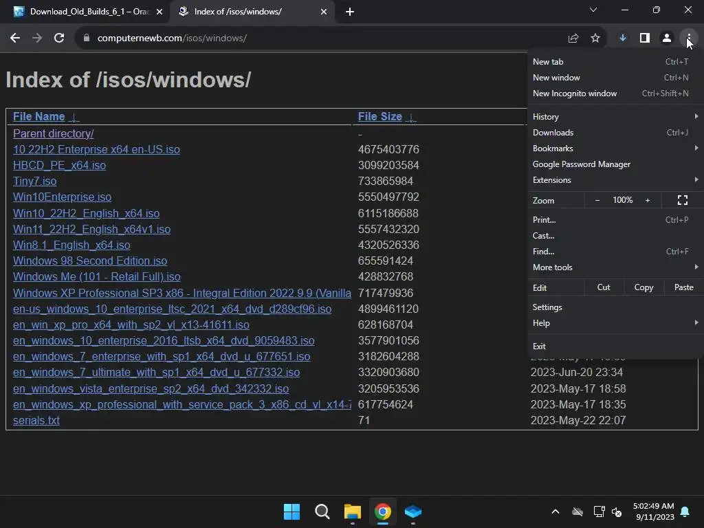Choose Exit in the Chrome menu
704x528 pixels.
point(615,346)
